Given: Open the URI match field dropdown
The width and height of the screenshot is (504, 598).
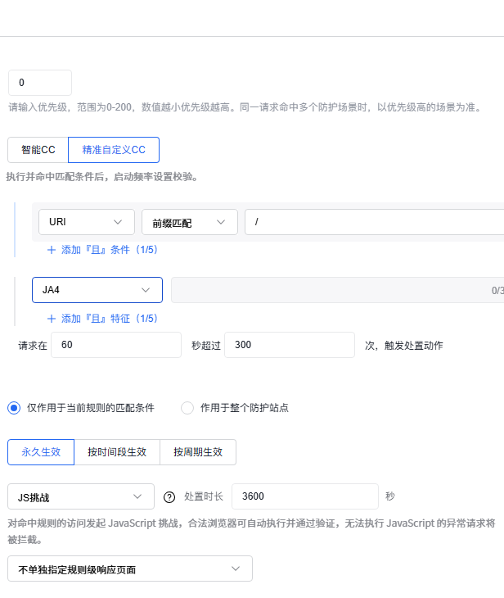Looking at the screenshot, I should coord(87,222).
